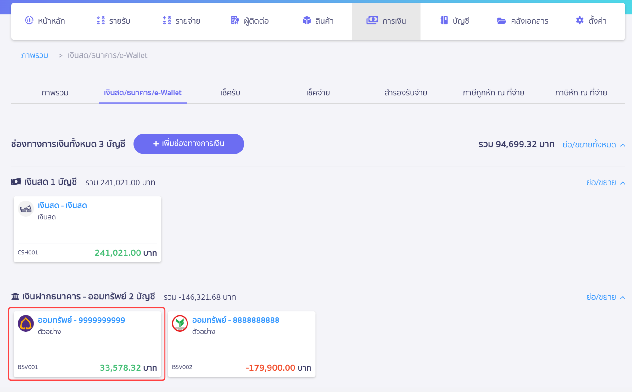Toggle ย่อ/ขยายทั้งหมด to collapse all
This screenshot has width=632, height=392.
coord(594,145)
